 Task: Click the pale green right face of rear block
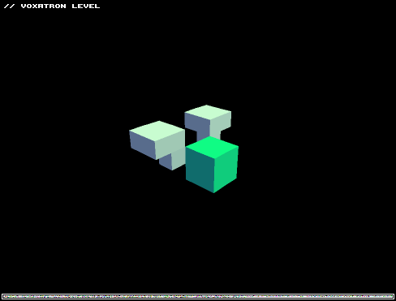tap(221, 123)
